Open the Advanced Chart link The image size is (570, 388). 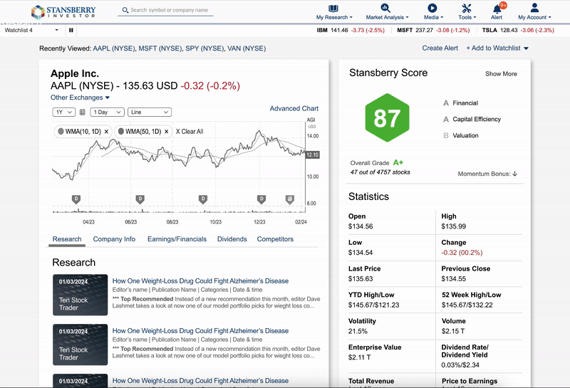click(294, 108)
